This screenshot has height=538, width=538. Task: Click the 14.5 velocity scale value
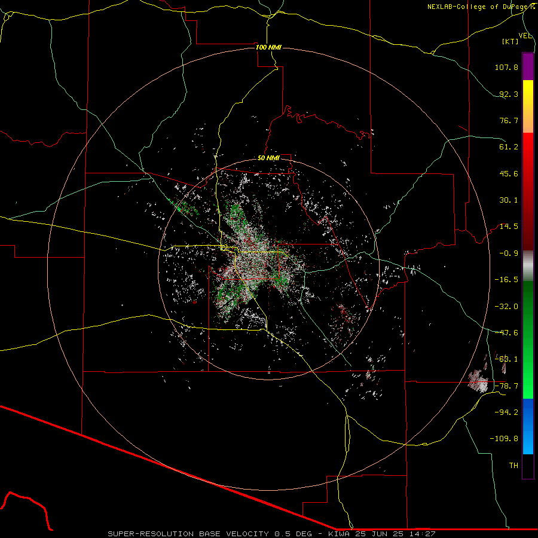coord(509,227)
